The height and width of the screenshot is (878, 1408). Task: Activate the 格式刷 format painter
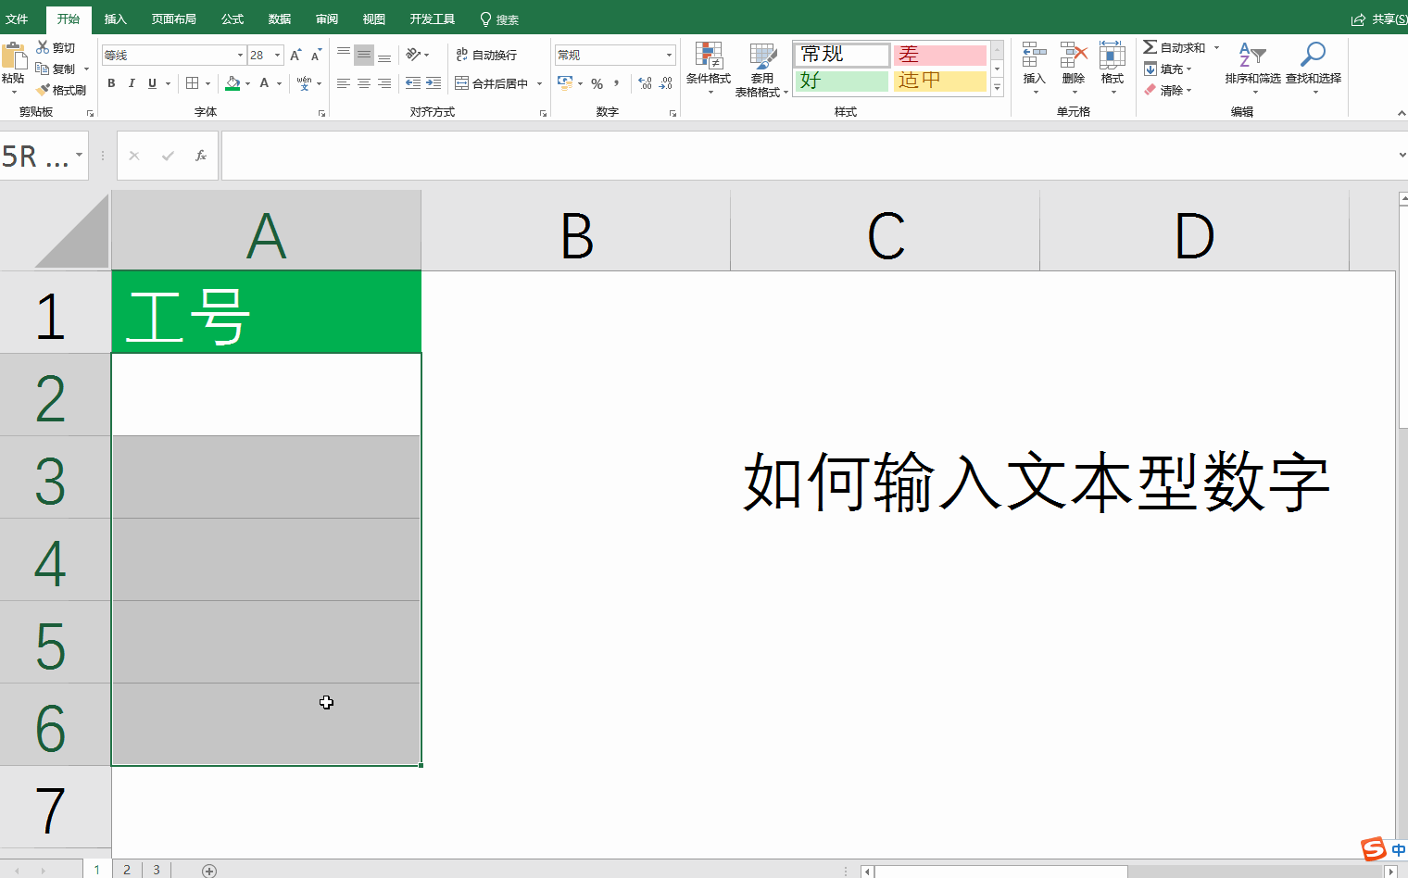61,90
